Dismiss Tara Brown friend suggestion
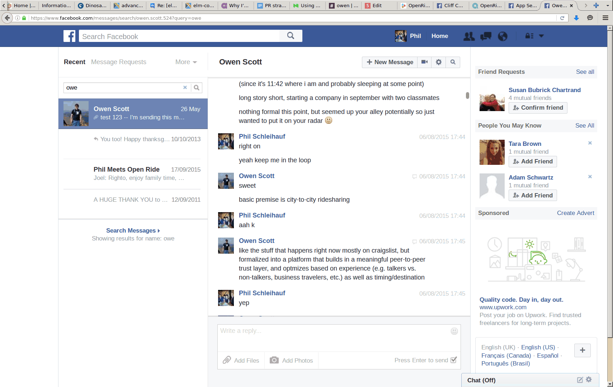 590,143
